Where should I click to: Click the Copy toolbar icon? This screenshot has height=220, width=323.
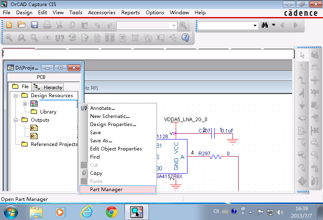pyautogui.click(x=72, y=25)
